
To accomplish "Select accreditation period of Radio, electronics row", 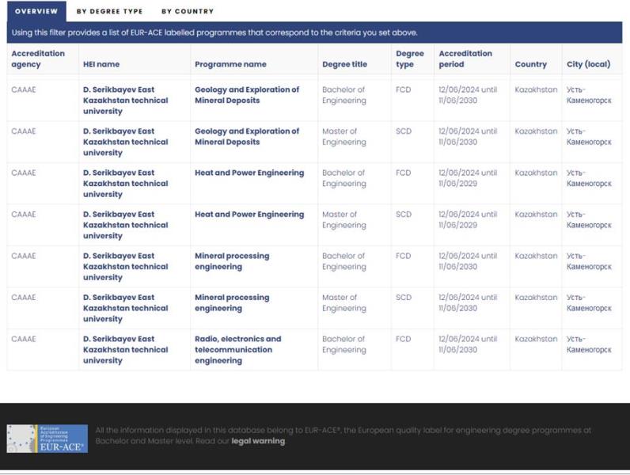I will 468,344.
